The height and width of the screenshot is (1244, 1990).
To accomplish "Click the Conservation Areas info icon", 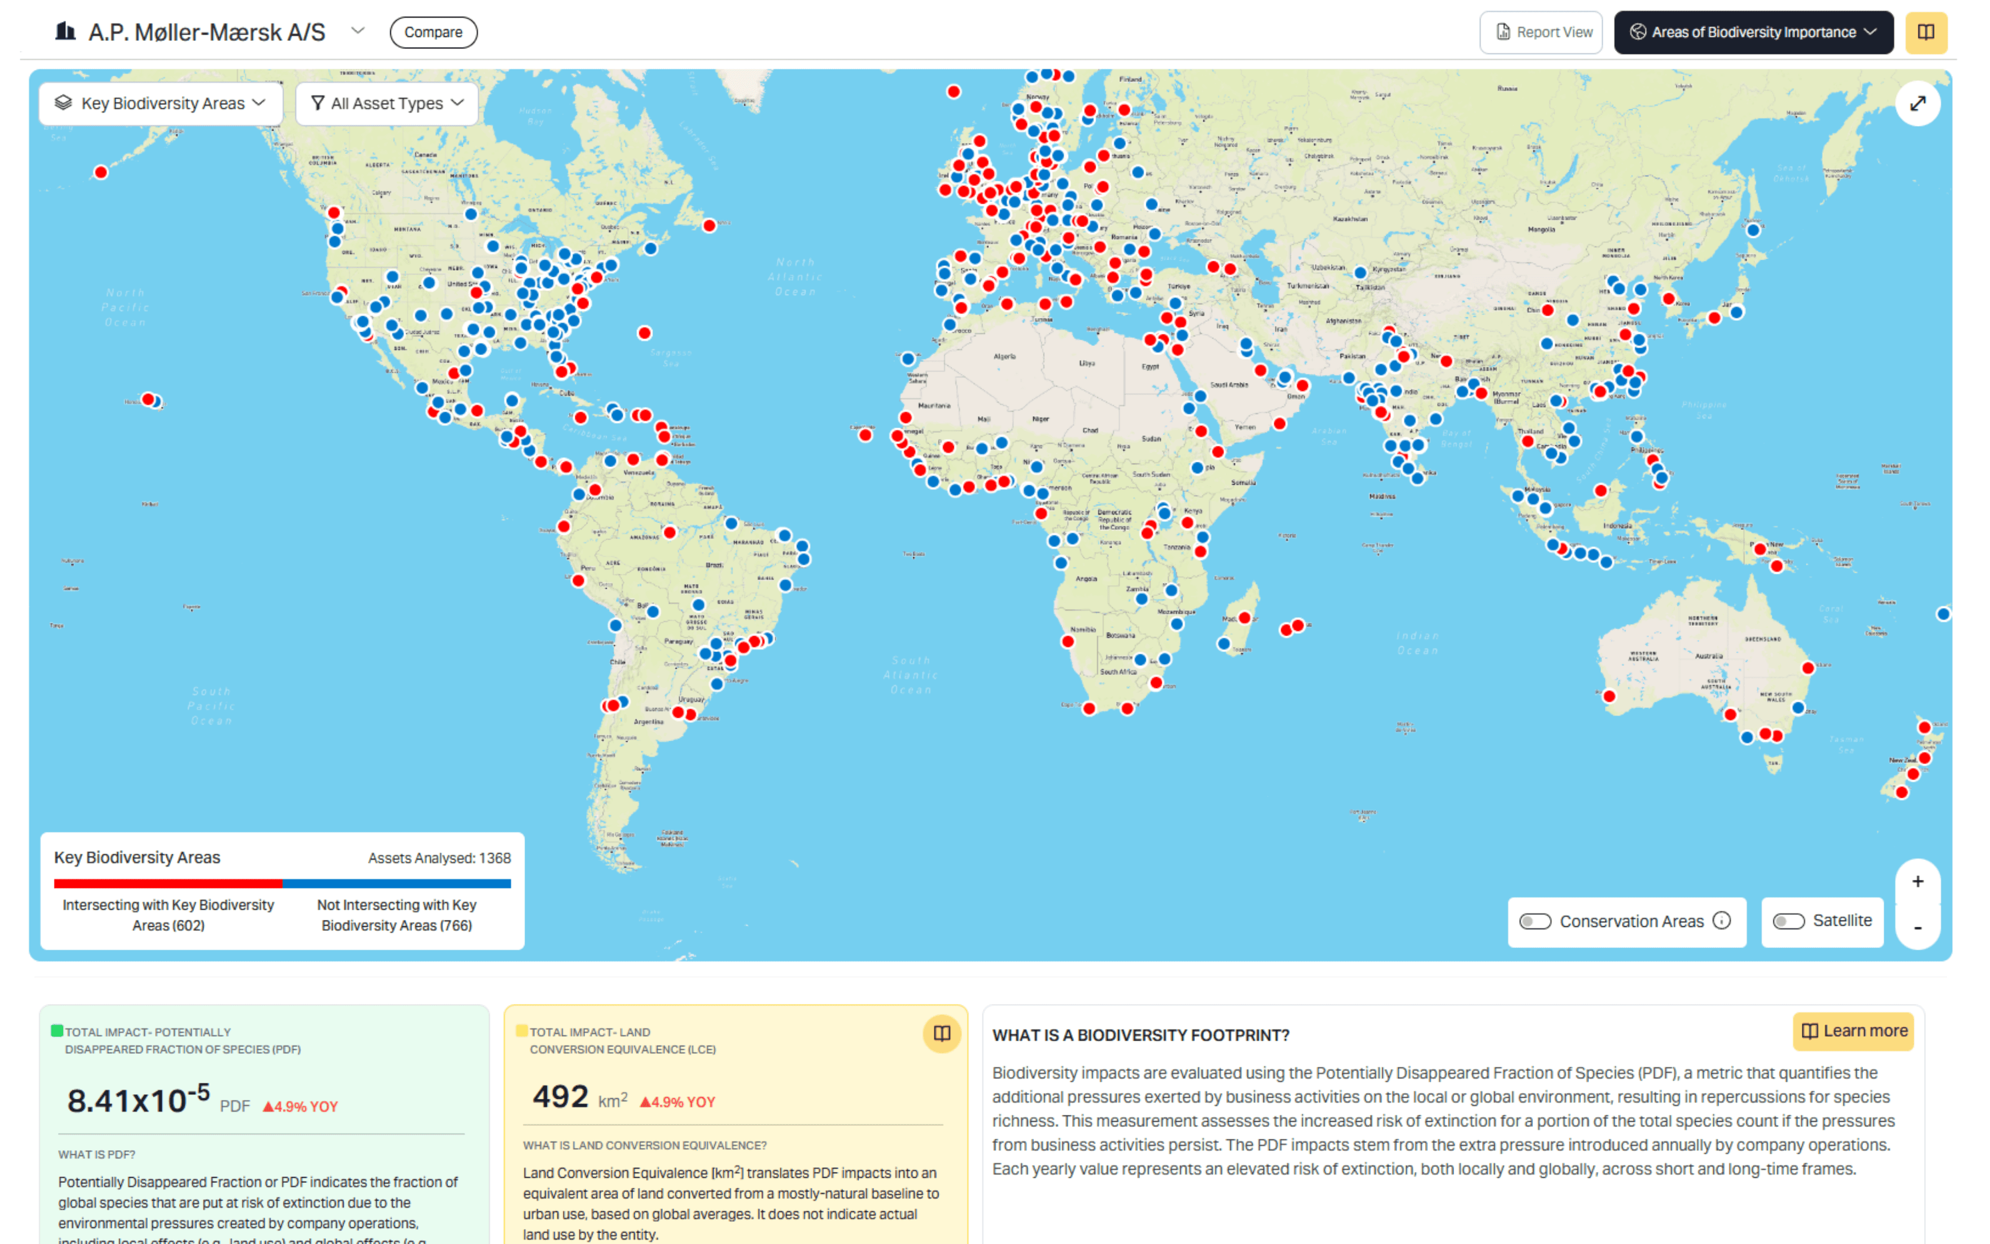I will click(1721, 921).
